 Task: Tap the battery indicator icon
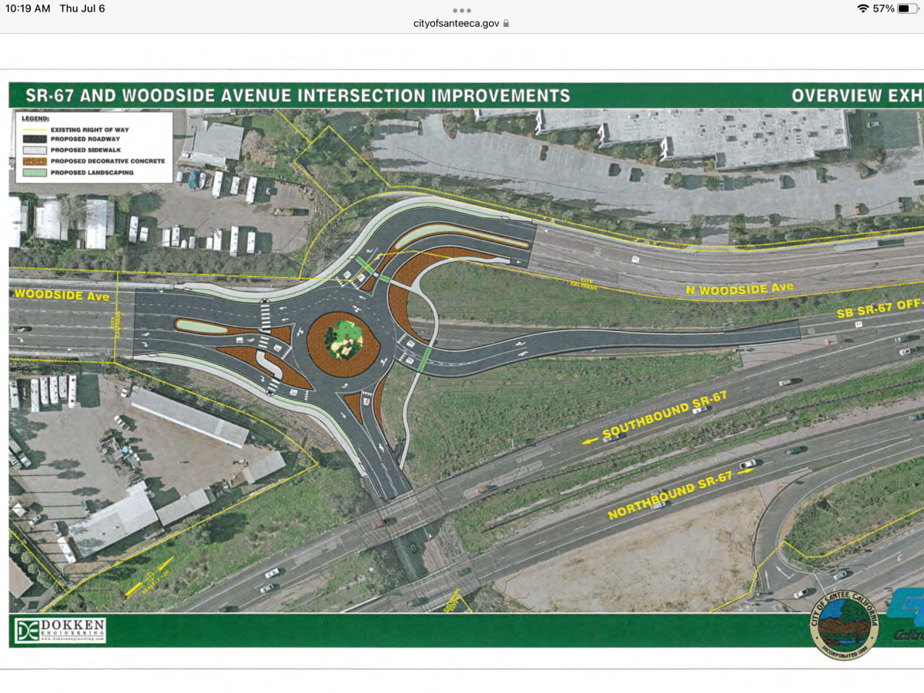click(908, 8)
